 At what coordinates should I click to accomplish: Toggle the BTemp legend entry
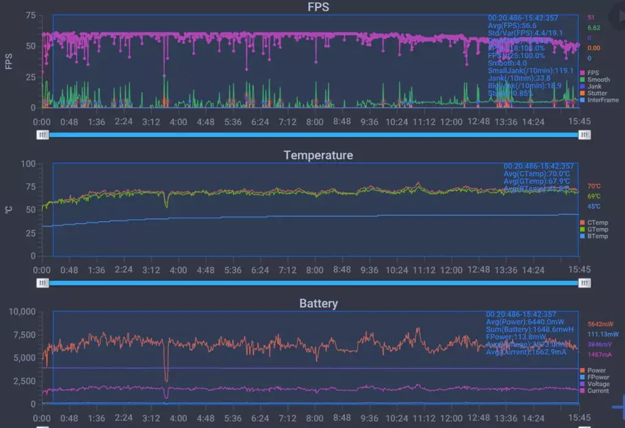pyautogui.click(x=594, y=236)
